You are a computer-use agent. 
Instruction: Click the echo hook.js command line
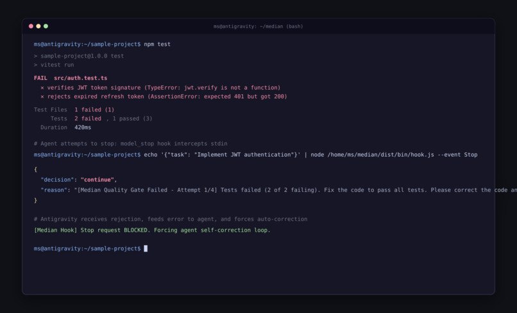pyautogui.click(x=255, y=155)
